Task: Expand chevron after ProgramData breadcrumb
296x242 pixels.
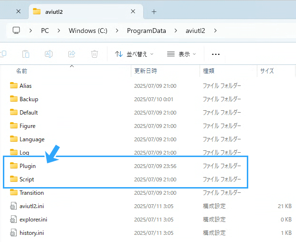Action: tap(176, 31)
